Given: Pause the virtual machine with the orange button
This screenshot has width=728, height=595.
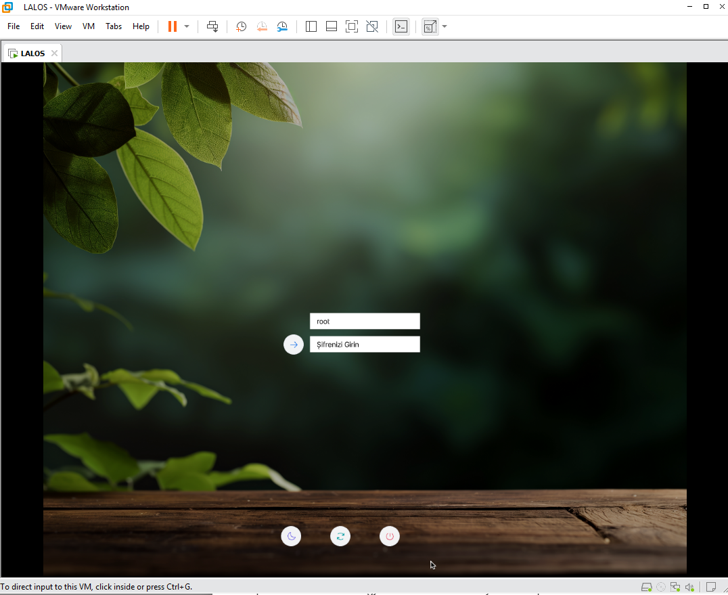Looking at the screenshot, I should [173, 26].
